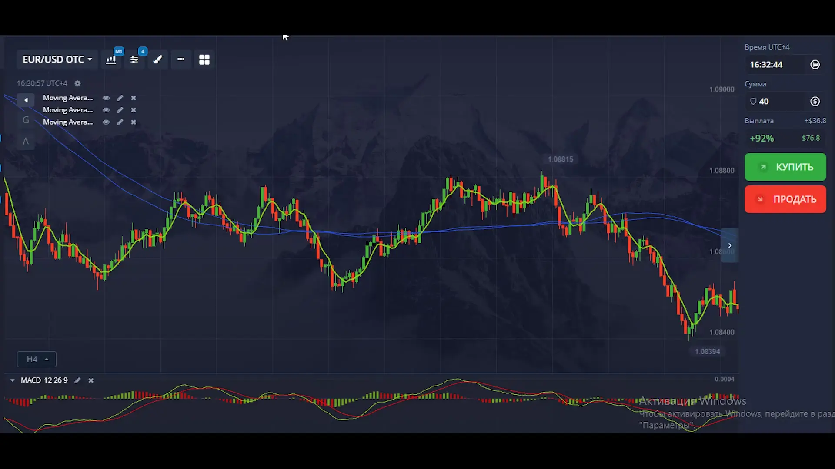The height and width of the screenshot is (469, 835).
Task: Toggle visibility of first Moving Average
Action: click(x=106, y=98)
